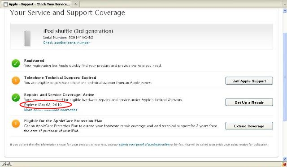Click Eligible for the AppleCare Protection Plan heading
287x167 pixels.
63,121
